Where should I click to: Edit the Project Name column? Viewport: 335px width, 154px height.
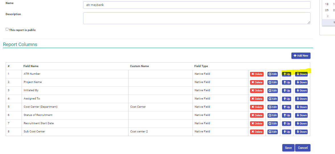pyautogui.click(x=273, y=82)
